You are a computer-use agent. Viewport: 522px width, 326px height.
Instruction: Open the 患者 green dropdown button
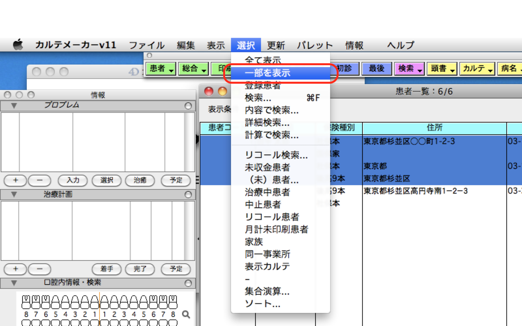161,69
